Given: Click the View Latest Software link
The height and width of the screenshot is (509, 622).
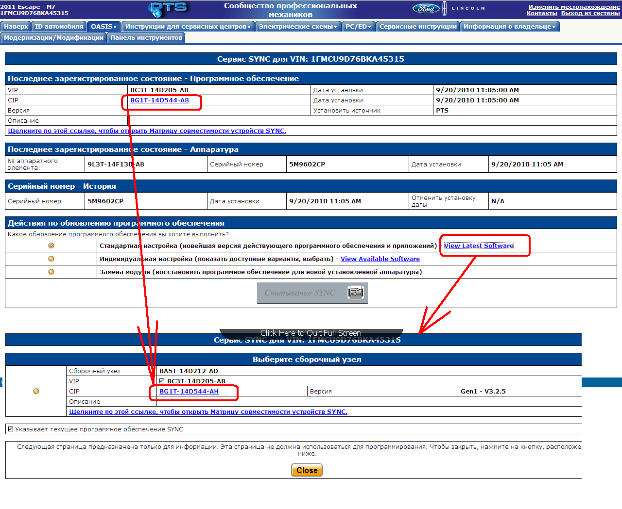Looking at the screenshot, I should point(479,246).
